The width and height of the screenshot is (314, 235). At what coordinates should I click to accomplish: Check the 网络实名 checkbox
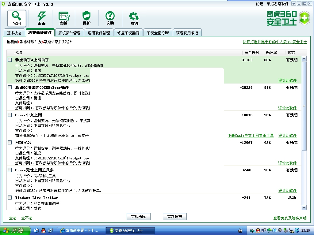10,143
